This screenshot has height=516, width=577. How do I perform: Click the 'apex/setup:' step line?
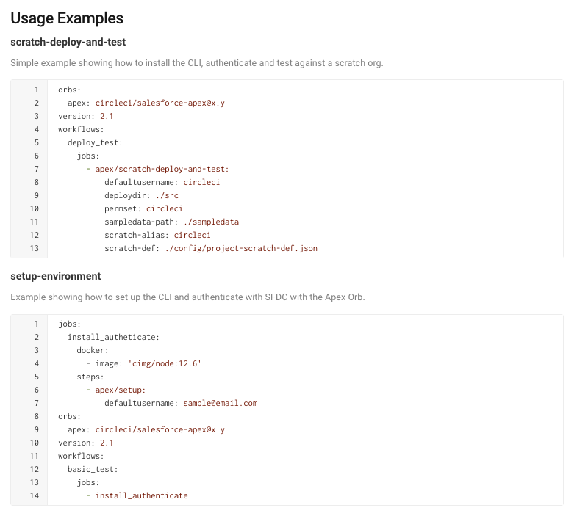[121, 390]
